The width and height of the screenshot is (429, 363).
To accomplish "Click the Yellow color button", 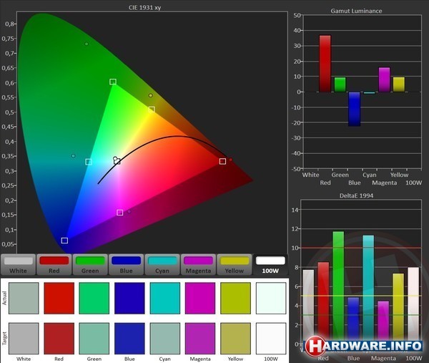I will (234, 265).
